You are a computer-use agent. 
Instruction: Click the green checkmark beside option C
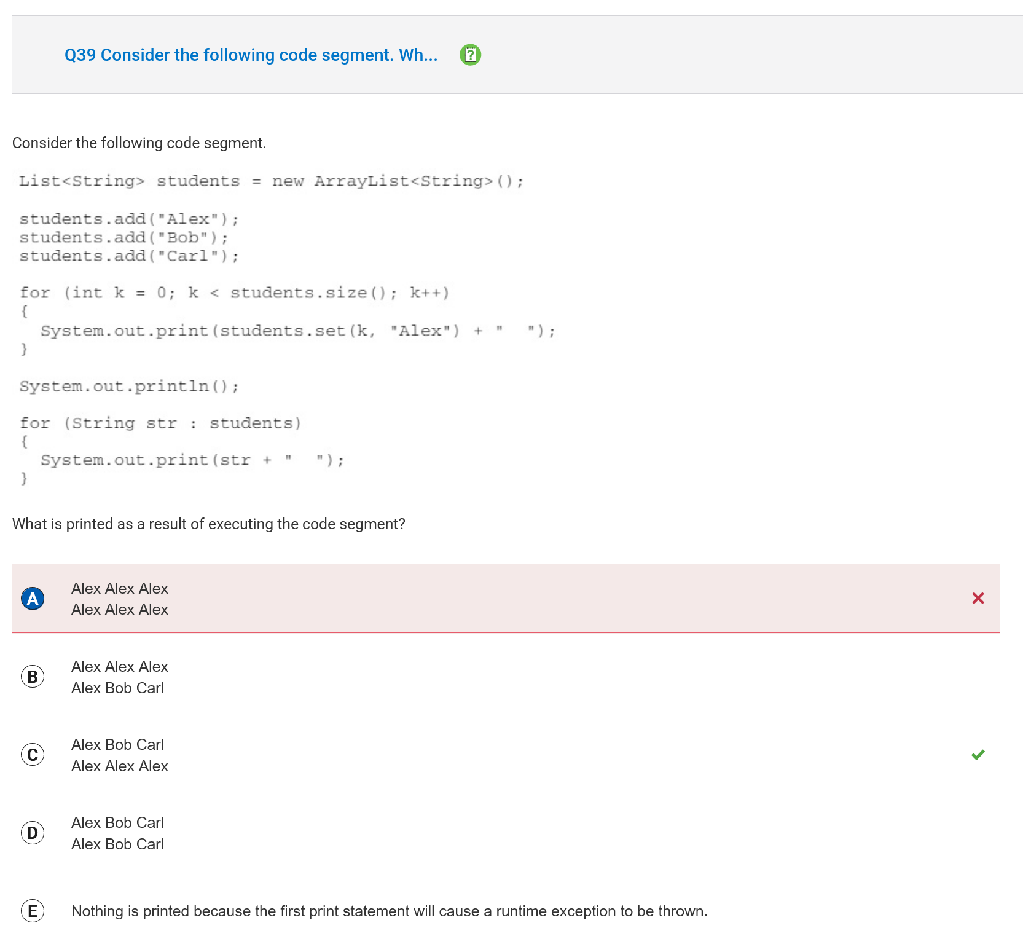pos(978,755)
